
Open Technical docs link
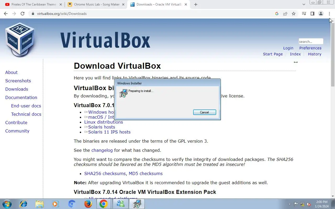point(26,114)
